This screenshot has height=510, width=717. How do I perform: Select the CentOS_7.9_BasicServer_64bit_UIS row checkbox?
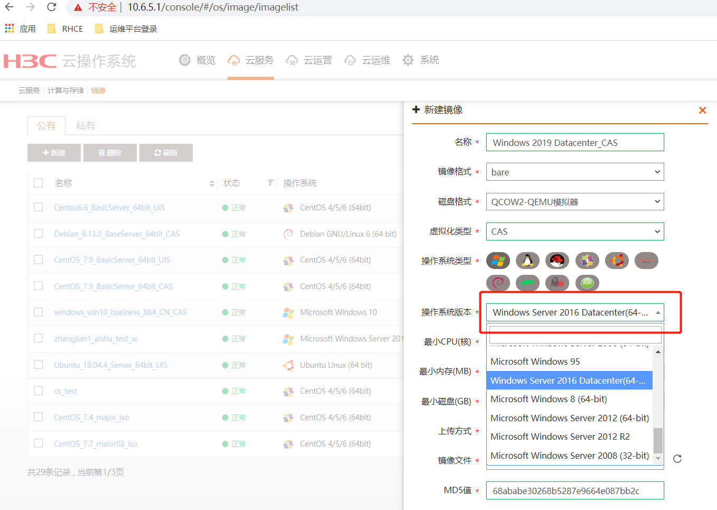pos(39,259)
